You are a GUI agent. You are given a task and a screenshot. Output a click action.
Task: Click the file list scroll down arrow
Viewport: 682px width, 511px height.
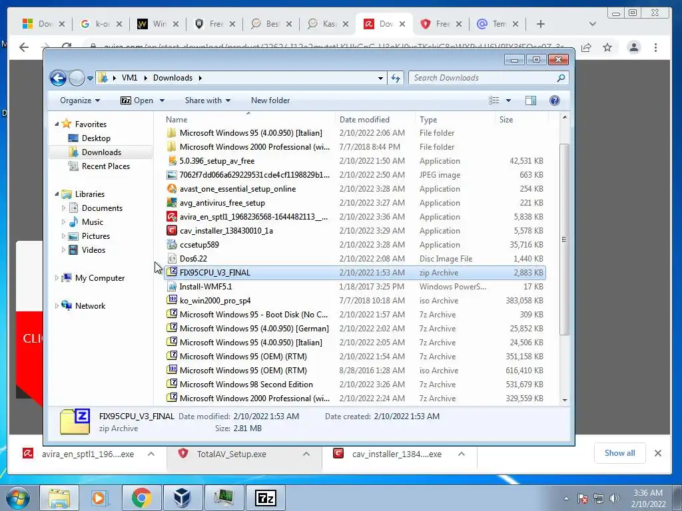[565, 400]
